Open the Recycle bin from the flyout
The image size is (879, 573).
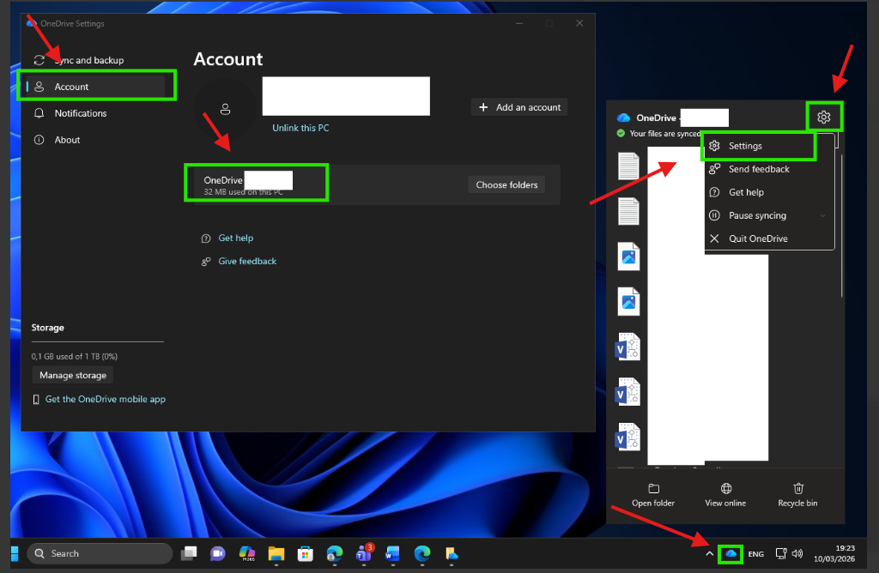pyautogui.click(x=797, y=495)
